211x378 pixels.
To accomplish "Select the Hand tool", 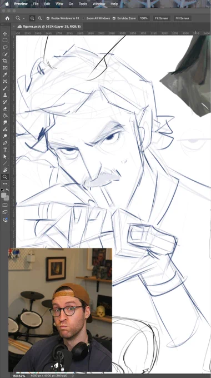I will pos(5,170).
